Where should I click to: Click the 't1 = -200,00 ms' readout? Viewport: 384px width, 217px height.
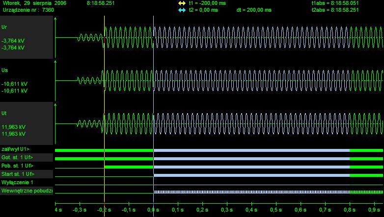tap(207, 3)
